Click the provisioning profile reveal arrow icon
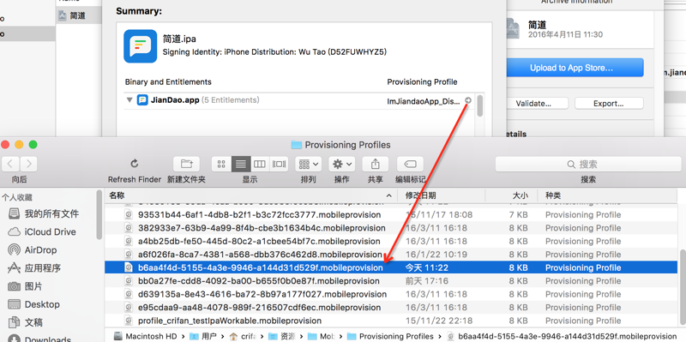 (467, 100)
